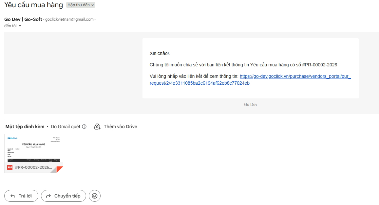Remove the "Hộp thư đến" label with x
The image size is (379, 205).
coord(92,5)
